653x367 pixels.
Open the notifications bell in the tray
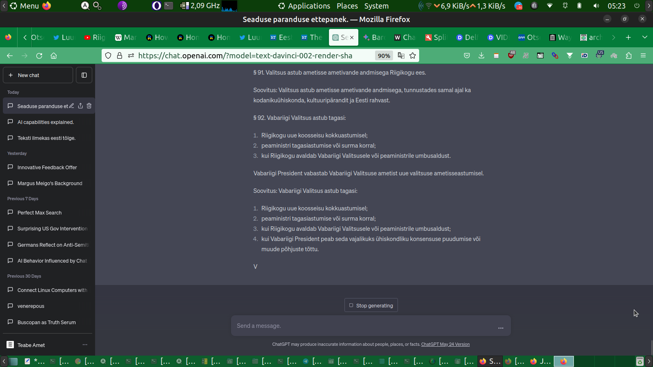point(565,6)
